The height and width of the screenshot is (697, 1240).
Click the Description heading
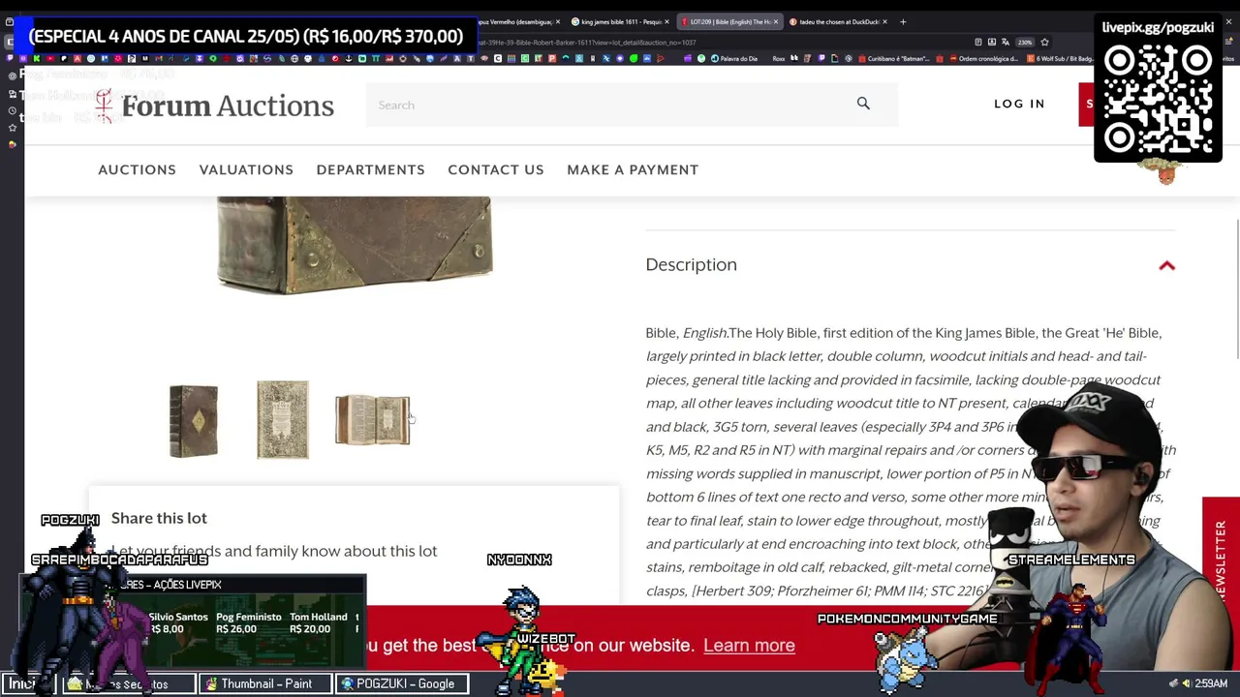pyautogui.click(x=691, y=264)
